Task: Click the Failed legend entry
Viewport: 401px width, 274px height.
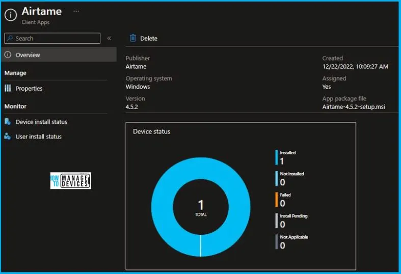Action: [283, 200]
